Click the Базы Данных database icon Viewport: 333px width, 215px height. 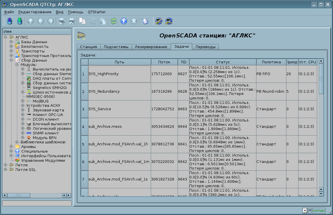17,42
